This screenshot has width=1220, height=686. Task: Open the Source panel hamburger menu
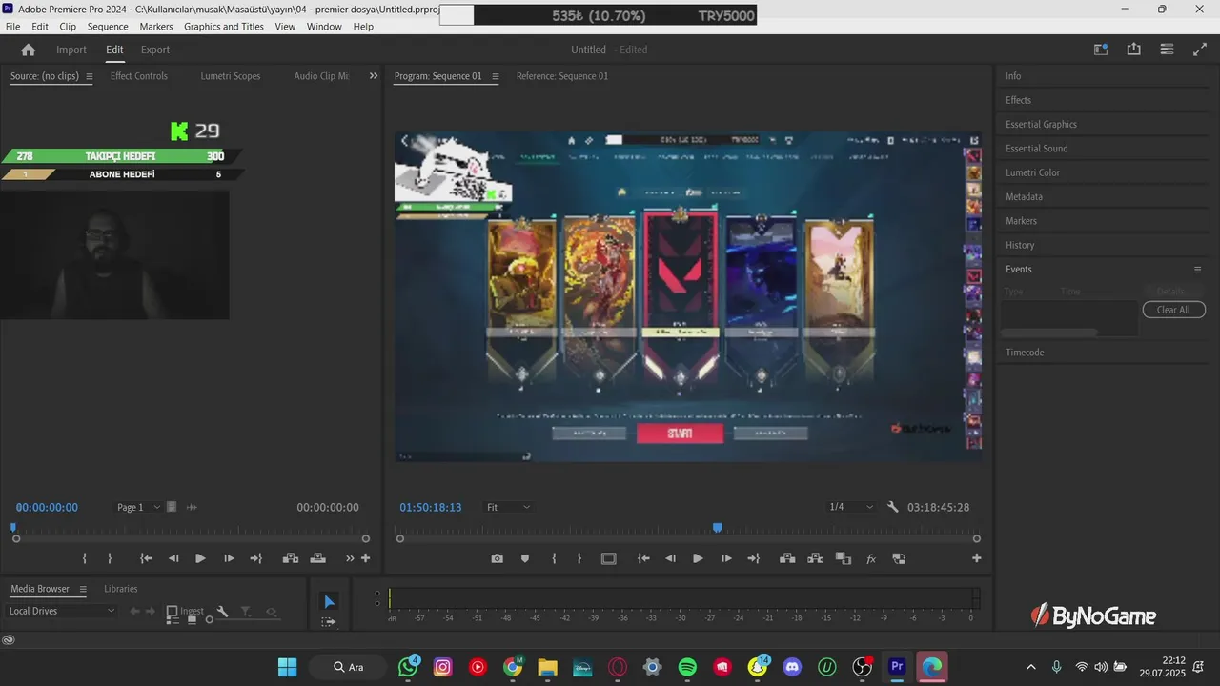90,76
